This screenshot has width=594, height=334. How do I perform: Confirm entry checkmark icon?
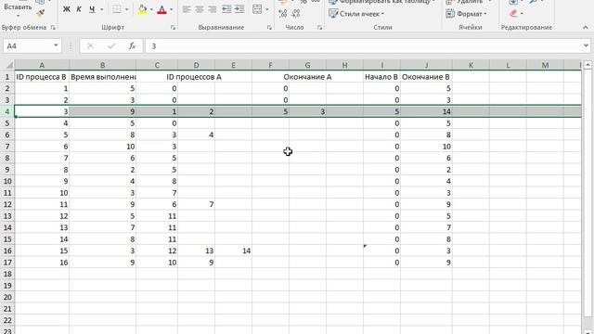point(111,45)
